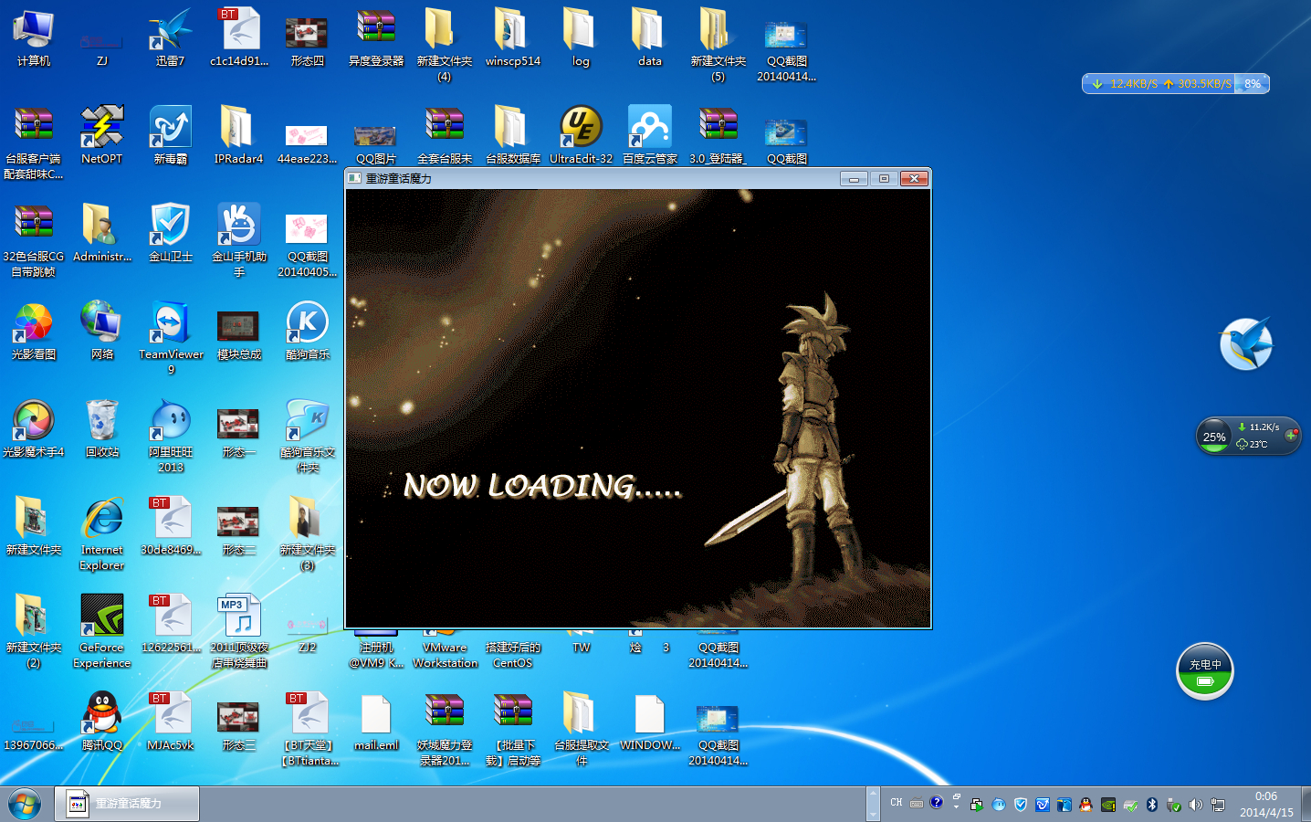This screenshot has height=822, width=1311.
Task: Click the clock showing 0:06 2014/4/15
Action: click(1265, 804)
